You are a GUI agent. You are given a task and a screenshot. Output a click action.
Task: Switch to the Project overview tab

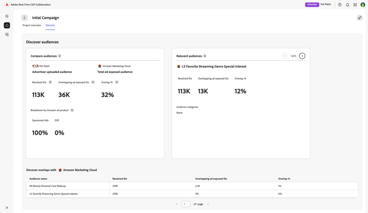point(32,25)
